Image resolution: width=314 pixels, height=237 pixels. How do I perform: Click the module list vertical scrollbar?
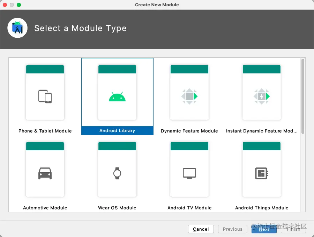pos(303,96)
